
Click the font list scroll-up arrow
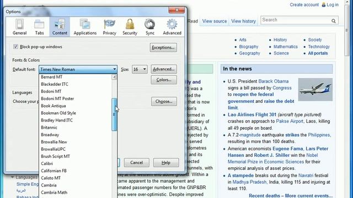[x=114, y=77]
